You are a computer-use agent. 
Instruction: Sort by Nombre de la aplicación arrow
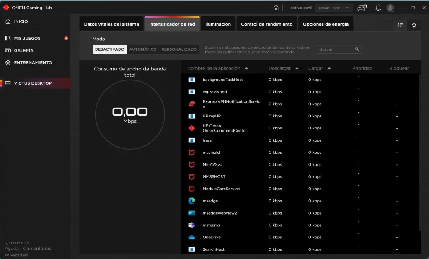(x=246, y=68)
